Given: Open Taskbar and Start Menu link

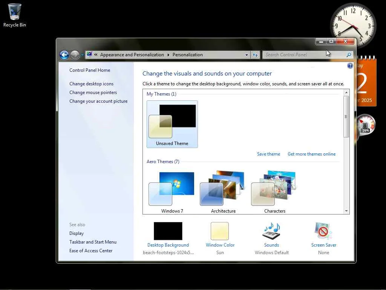Looking at the screenshot, I should tap(93, 242).
